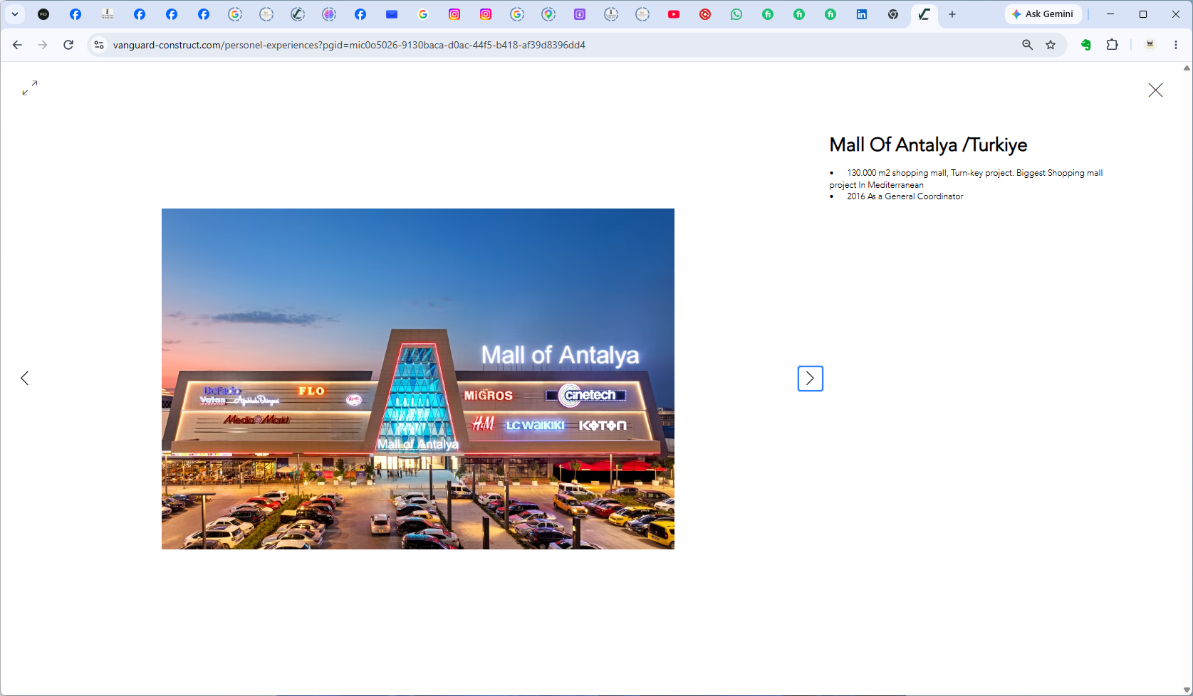Reload the current page
Viewport: 1193px width, 696px height.
pos(68,45)
